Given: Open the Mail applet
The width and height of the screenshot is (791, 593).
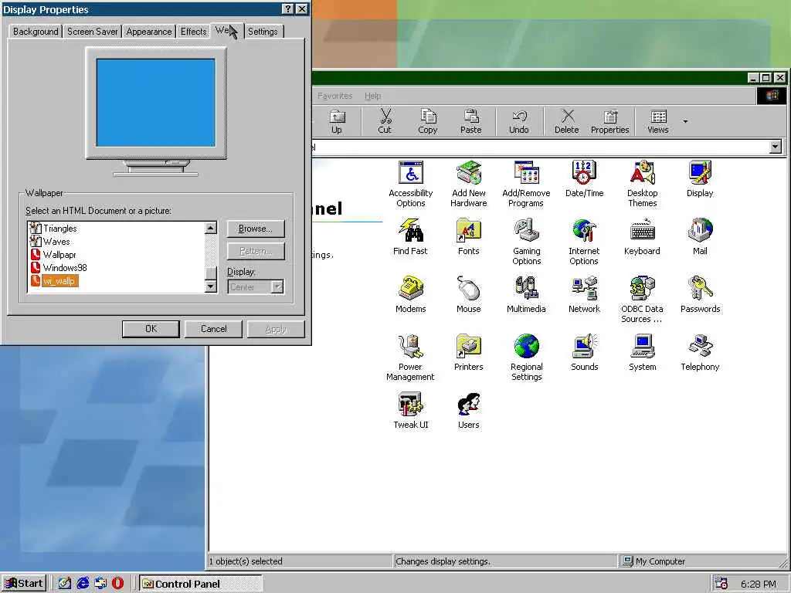Looking at the screenshot, I should pos(700,237).
